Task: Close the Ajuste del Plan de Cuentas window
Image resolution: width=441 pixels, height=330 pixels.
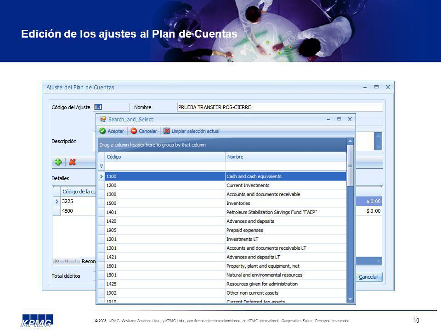Action: pyautogui.click(x=388, y=87)
